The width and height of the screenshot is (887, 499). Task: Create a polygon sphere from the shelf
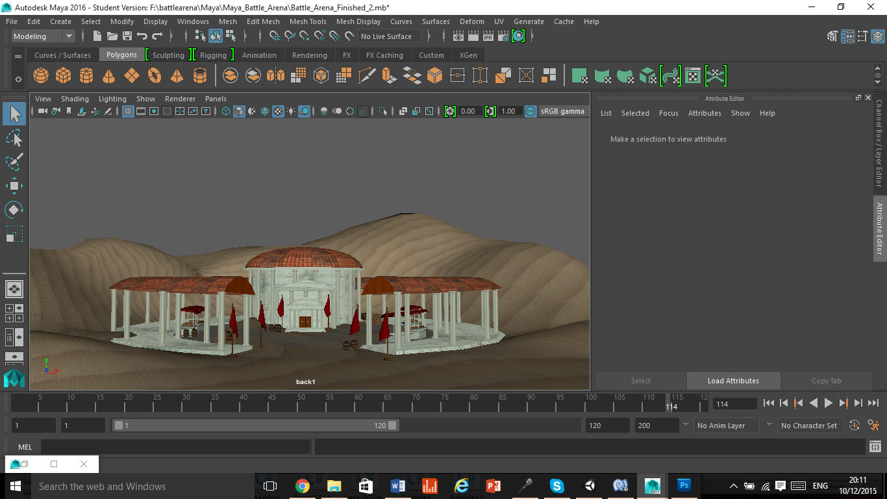(x=41, y=76)
